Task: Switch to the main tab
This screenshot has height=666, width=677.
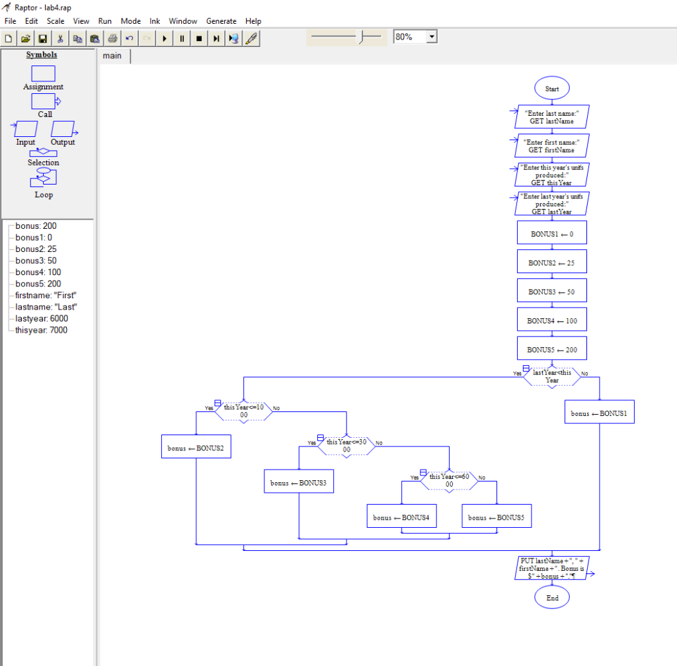Action: pos(112,56)
